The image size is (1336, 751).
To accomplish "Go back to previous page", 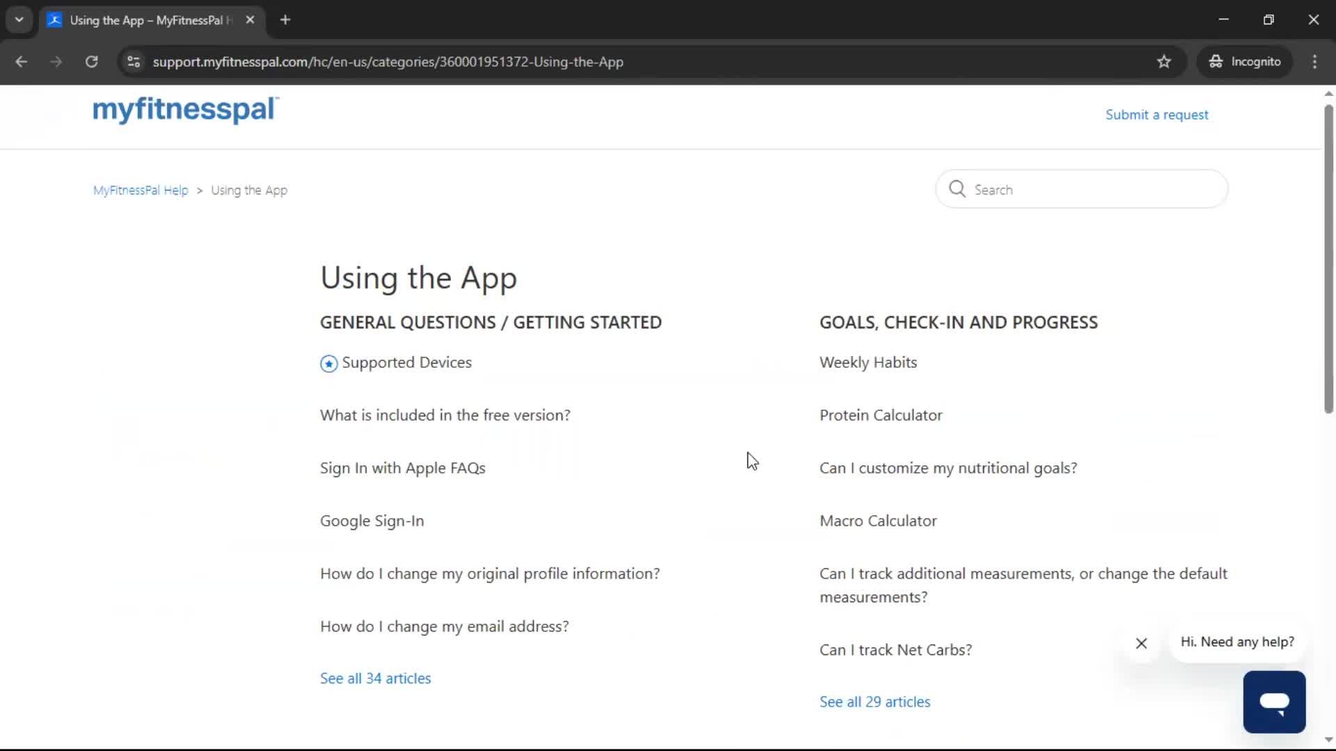I will point(22,62).
